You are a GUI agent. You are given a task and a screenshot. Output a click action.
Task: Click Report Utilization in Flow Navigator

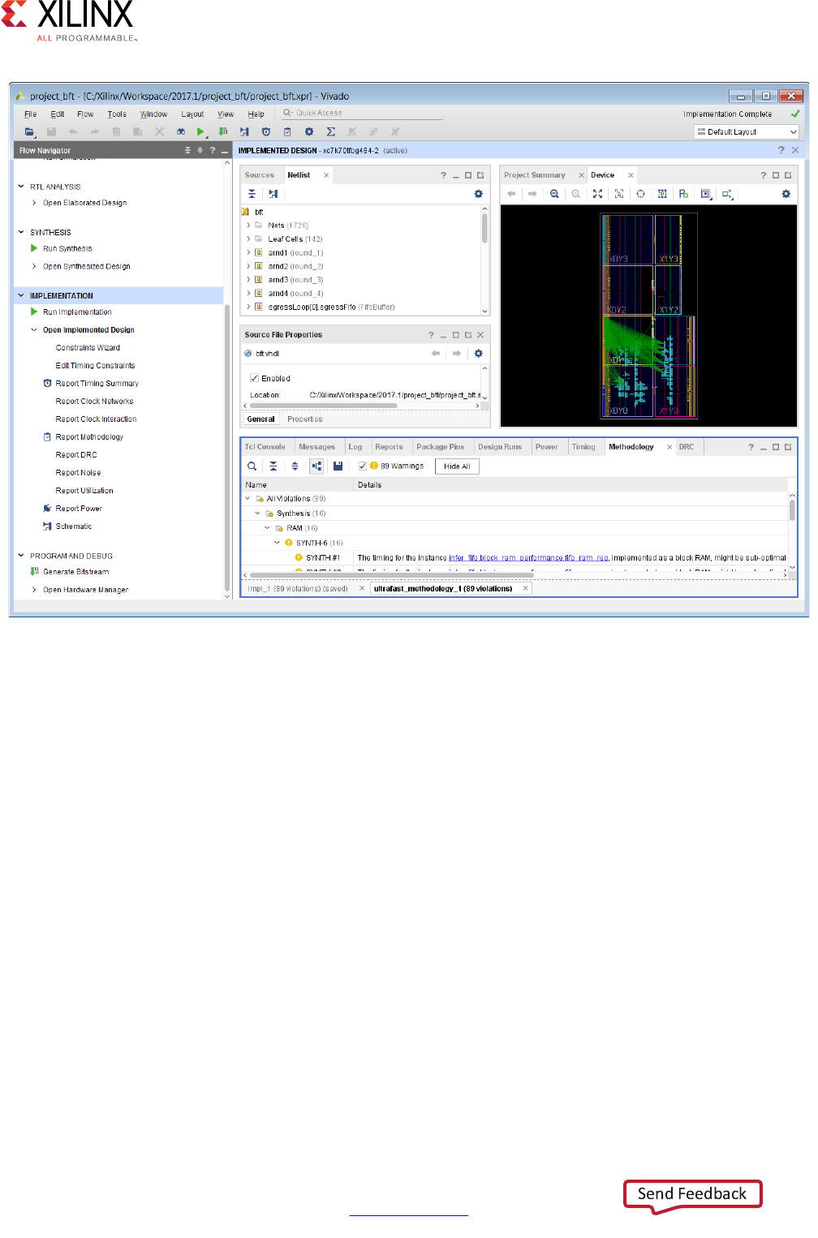click(84, 491)
